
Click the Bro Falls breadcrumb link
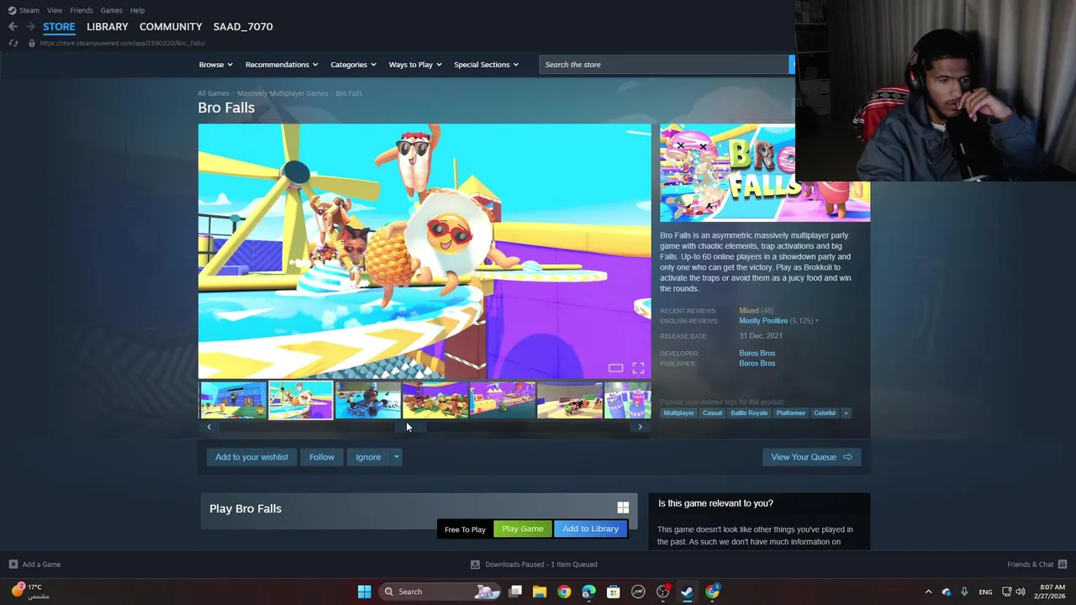(349, 93)
